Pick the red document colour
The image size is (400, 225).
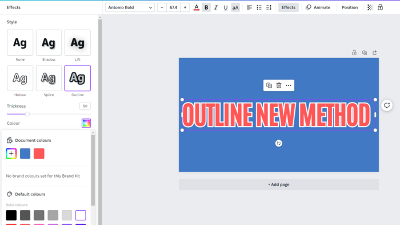(x=39, y=154)
